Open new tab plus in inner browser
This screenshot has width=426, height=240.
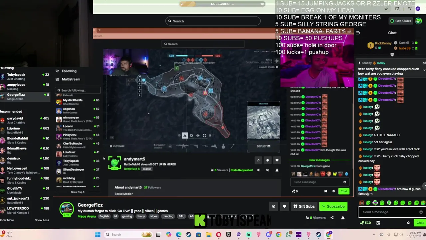pos(99,30)
